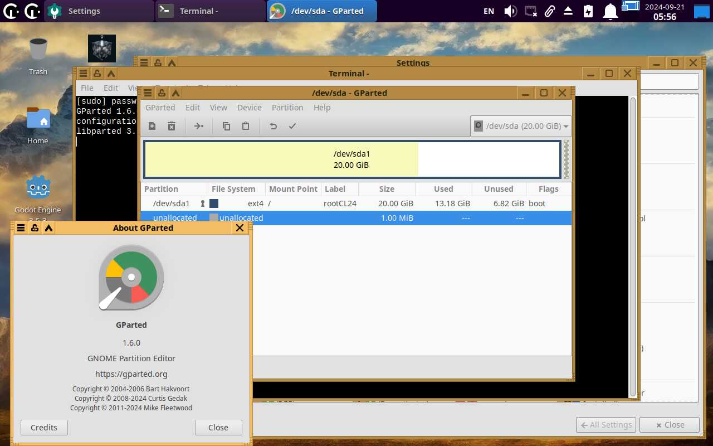The width and height of the screenshot is (713, 446).
Task: Click the Unused column header
Action: [499, 189]
